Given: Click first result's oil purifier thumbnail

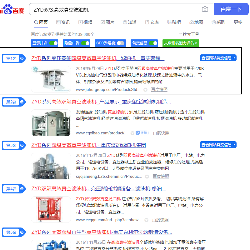Looking at the screenshot, I should tap(51, 79).
